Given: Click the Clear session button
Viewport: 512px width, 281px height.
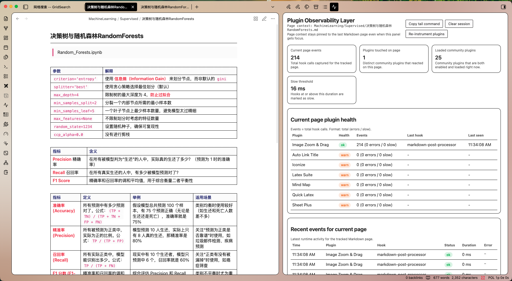Looking at the screenshot, I should tap(459, 24).
